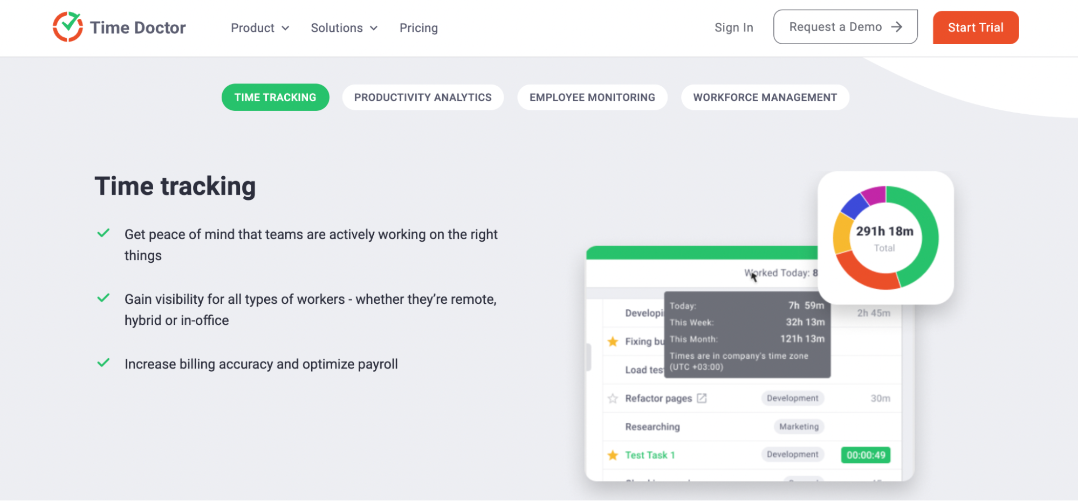Click the external link icon beside Refactor pages

pyautogui.click(x=702, y=398)
